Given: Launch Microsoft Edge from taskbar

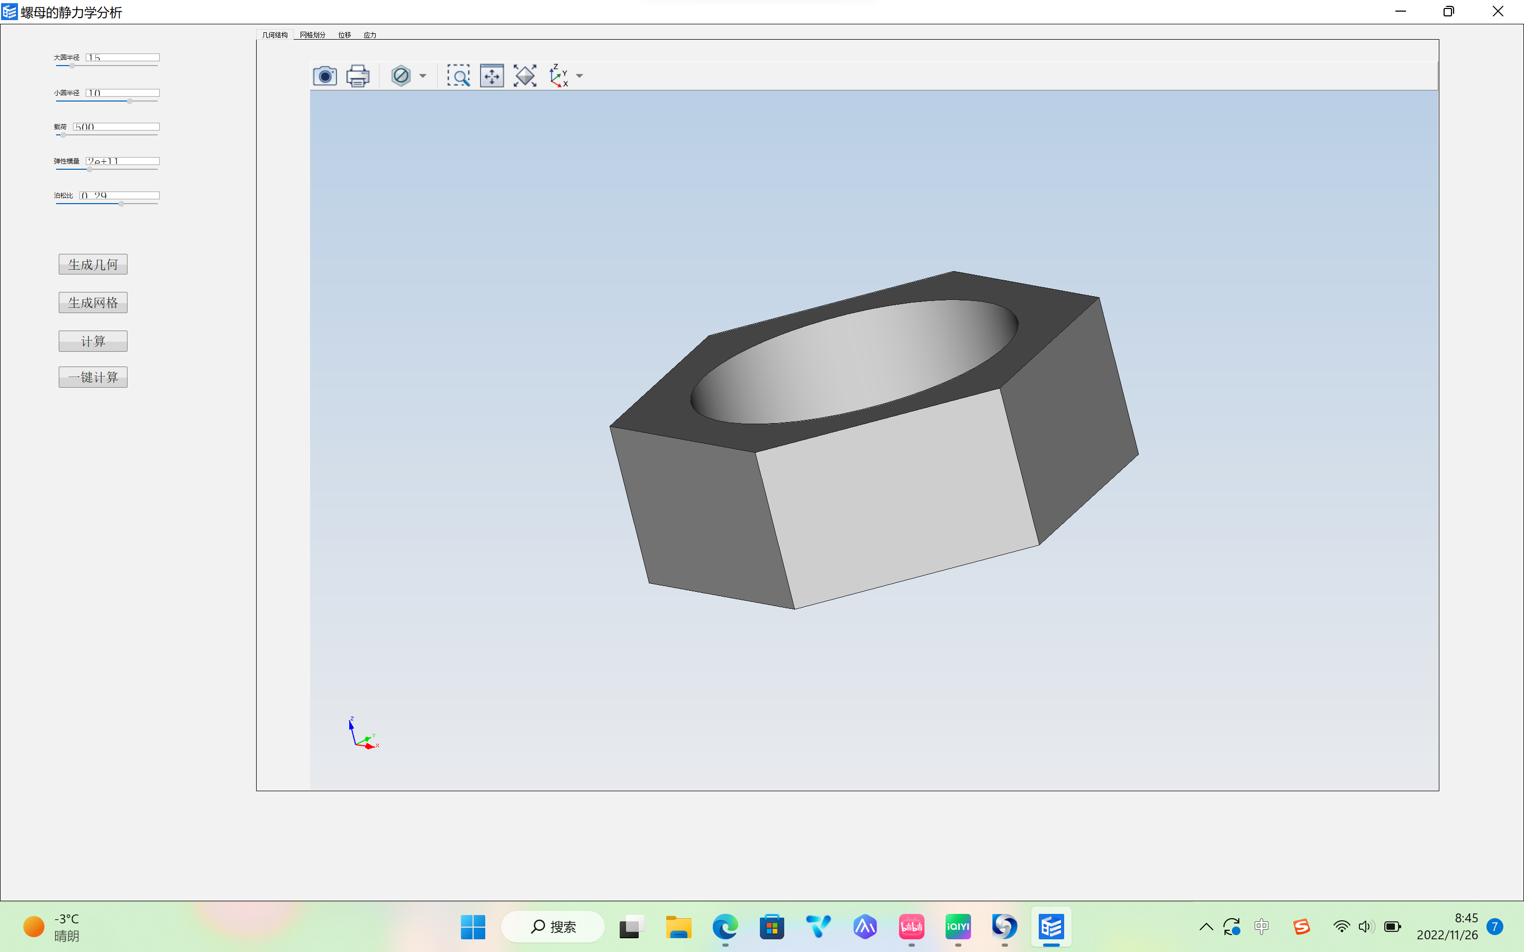Looking at the screenshot, I should [725, 927].
